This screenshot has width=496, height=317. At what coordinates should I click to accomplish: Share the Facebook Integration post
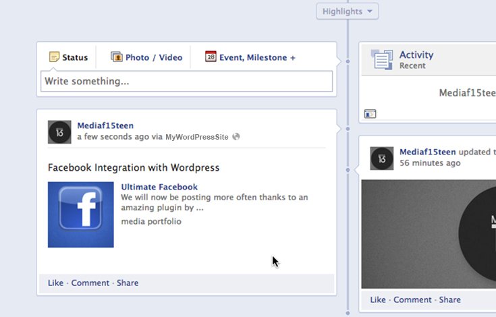[128, 283]
